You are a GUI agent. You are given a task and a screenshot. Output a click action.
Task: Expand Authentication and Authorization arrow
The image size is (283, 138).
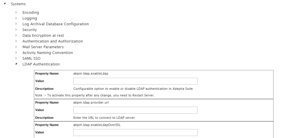click(16, 41)
